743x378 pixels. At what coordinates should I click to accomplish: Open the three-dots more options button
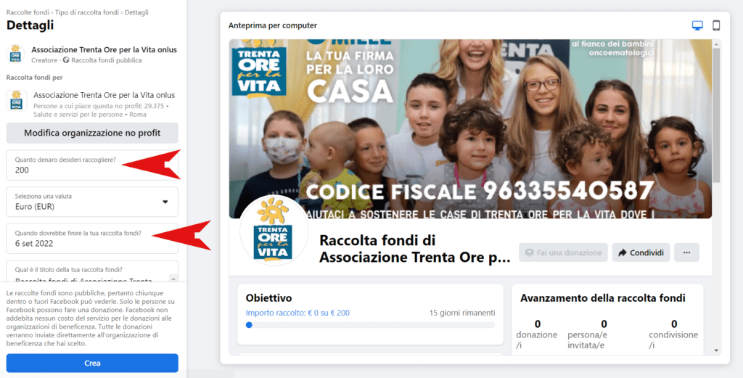686,252
